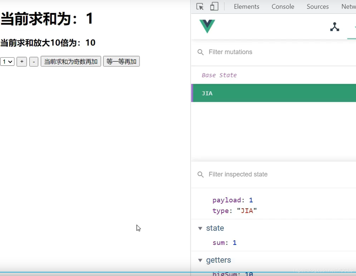This screenshot has width=356, height=276.
Task: Select the Base State entry
Action: point(219,75)
